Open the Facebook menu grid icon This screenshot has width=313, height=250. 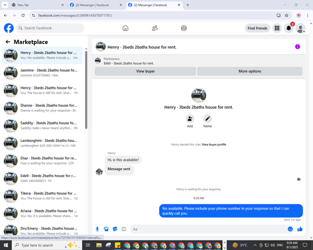[x=277, y=28]
